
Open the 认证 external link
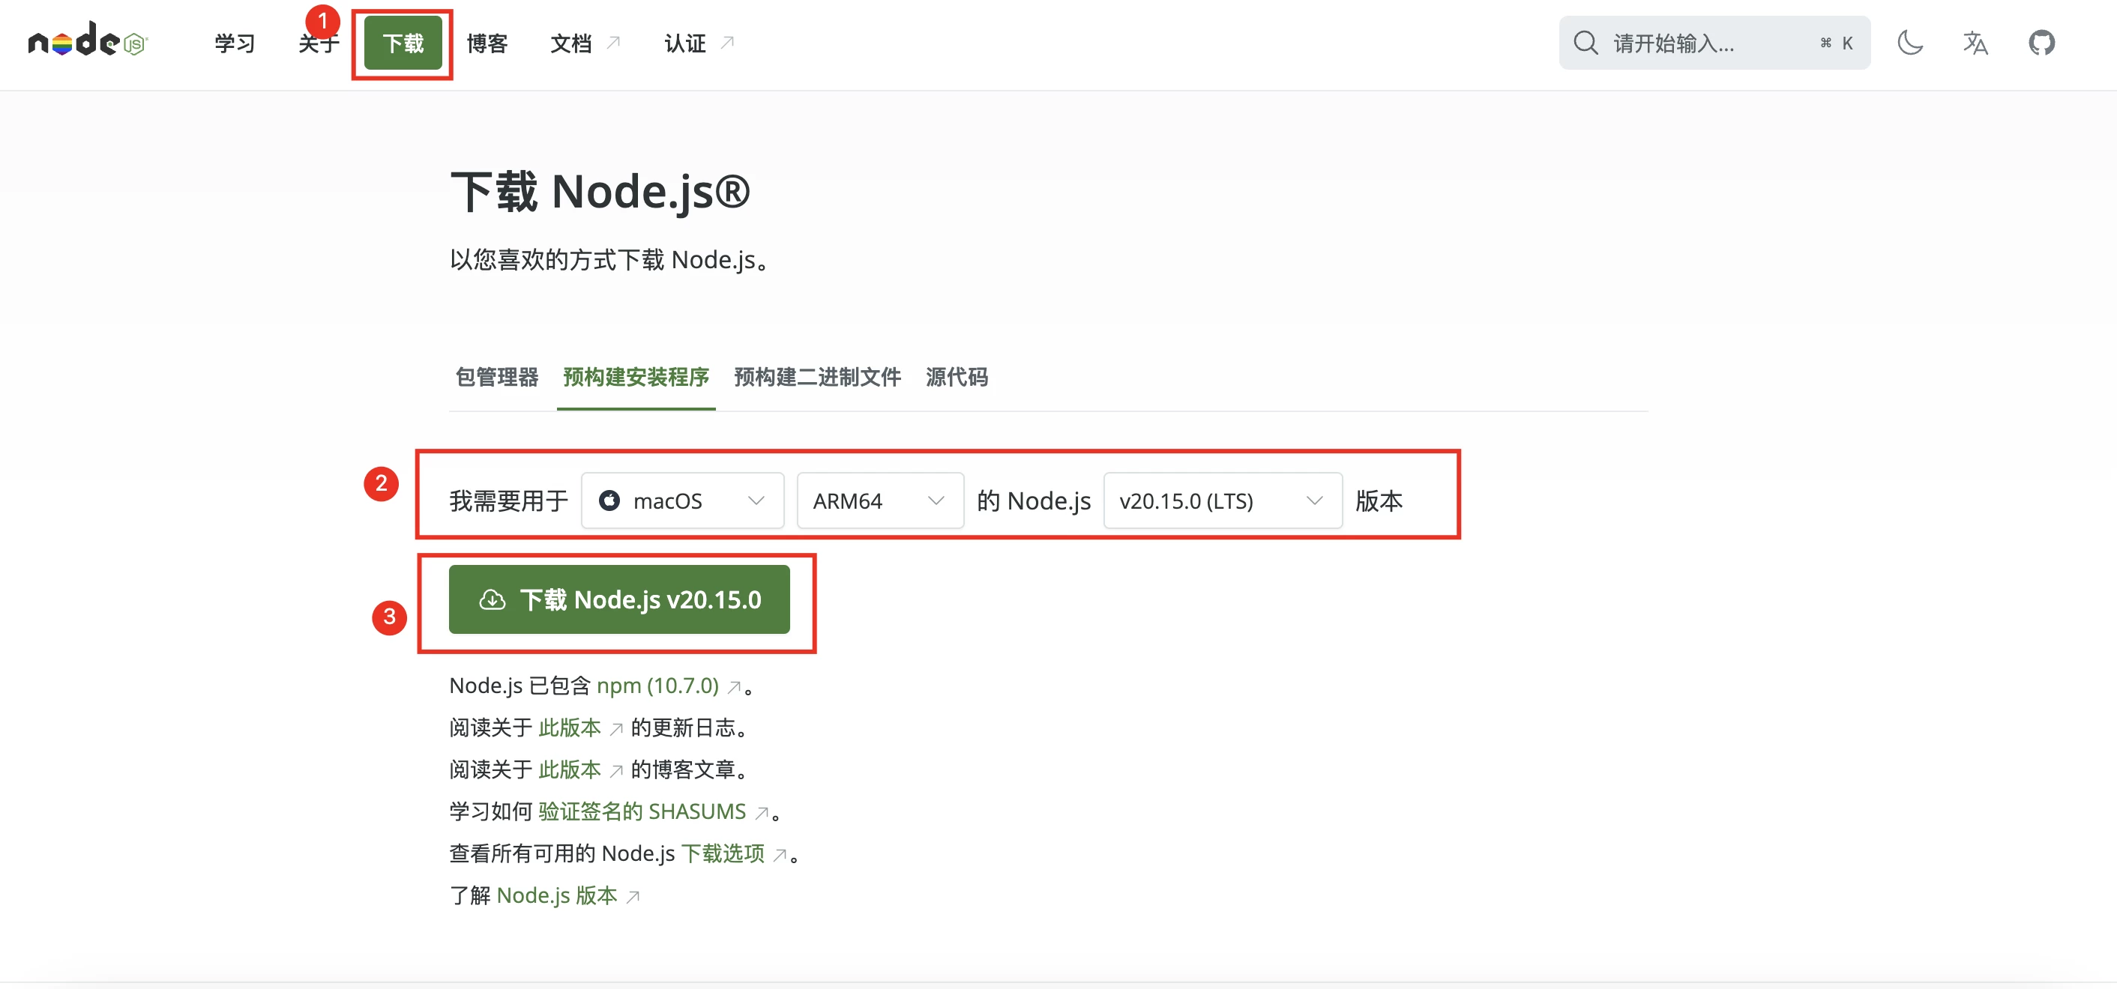click(699, 43)
